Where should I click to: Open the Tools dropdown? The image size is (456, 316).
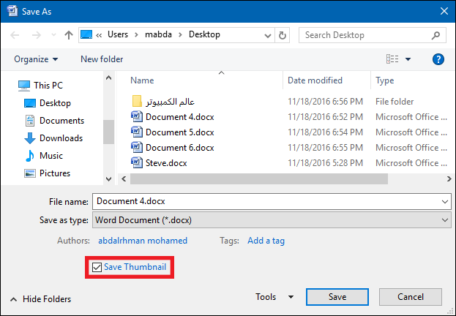coord(274,297)
